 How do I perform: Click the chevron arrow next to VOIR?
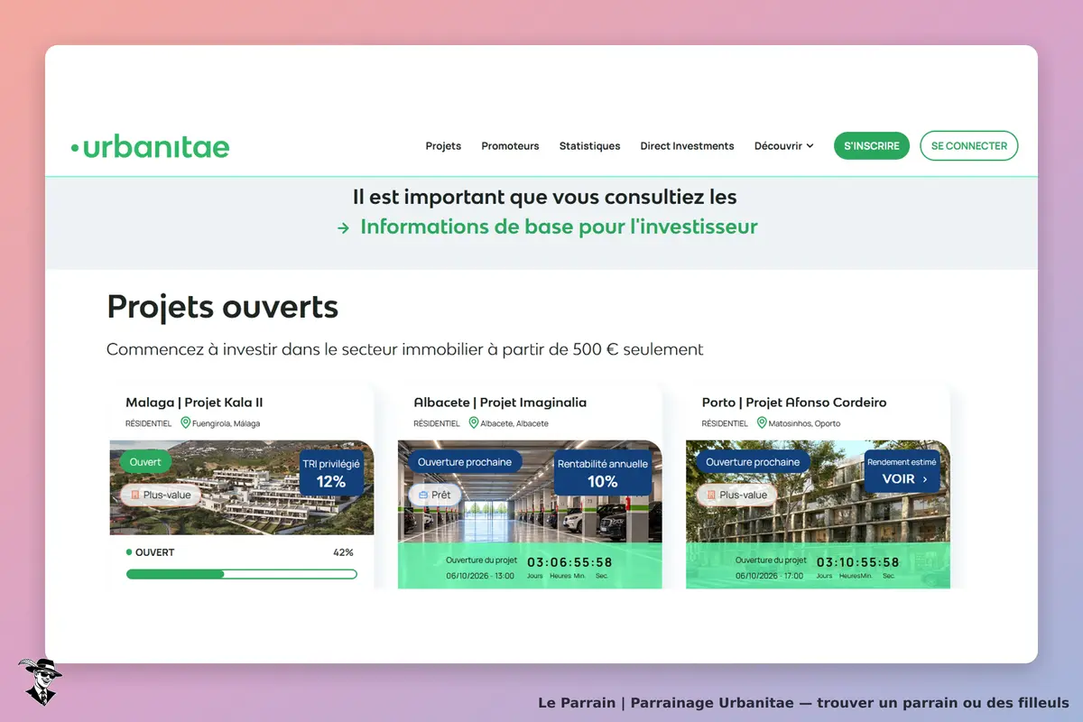925,480
